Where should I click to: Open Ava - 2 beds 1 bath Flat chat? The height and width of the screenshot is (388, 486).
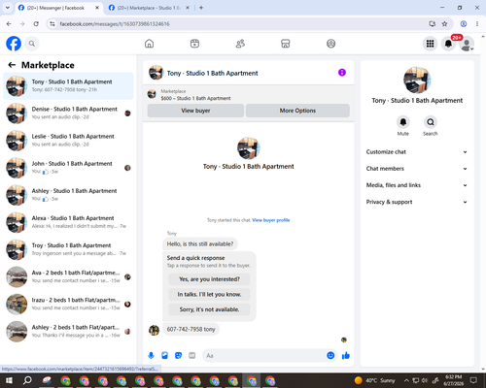(x=68, y=276)
